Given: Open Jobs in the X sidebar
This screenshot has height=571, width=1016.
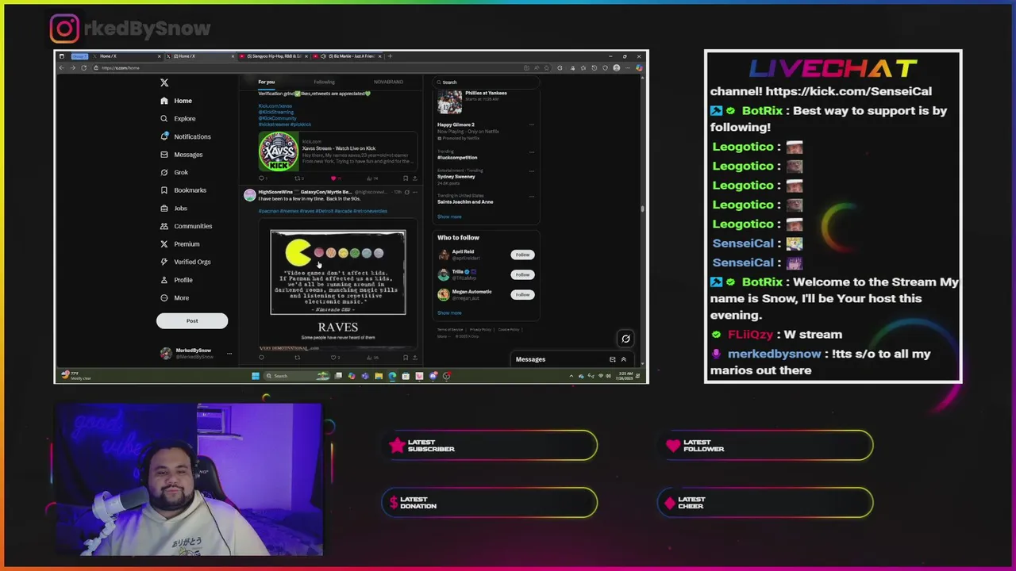Looking at the screenshot, I should (173, 209).
